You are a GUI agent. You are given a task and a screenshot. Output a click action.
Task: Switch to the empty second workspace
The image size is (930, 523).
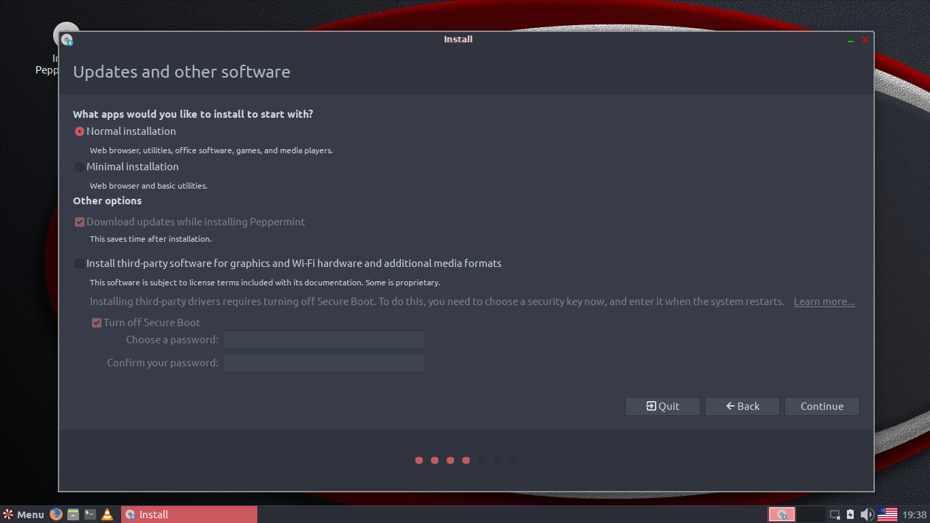[811, 514]
